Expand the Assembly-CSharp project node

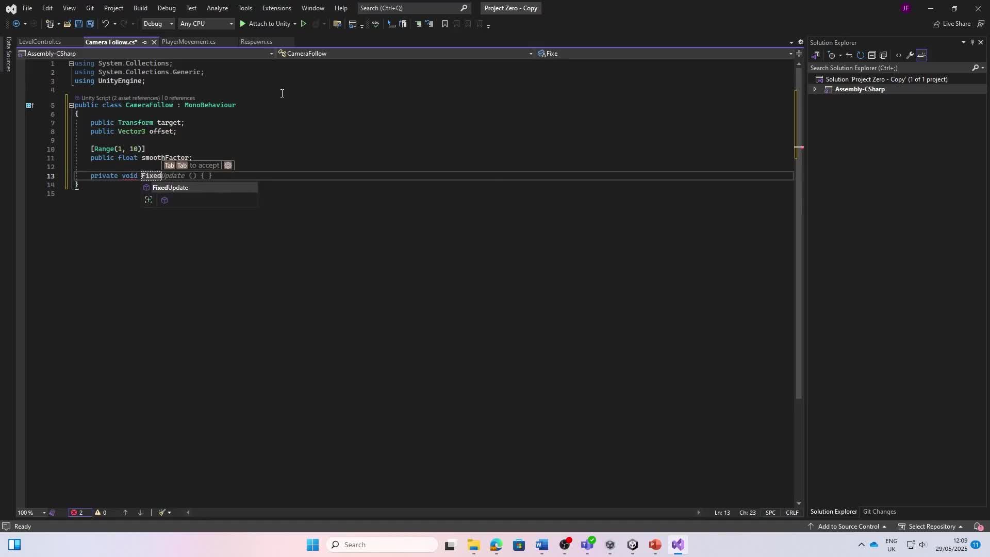click(x=815, y=89)
